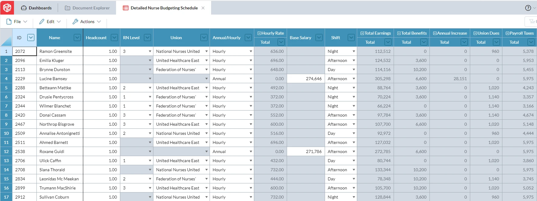
Task: Open the Annual/Hourly column filter dropdown
Action: pos(248,38)
